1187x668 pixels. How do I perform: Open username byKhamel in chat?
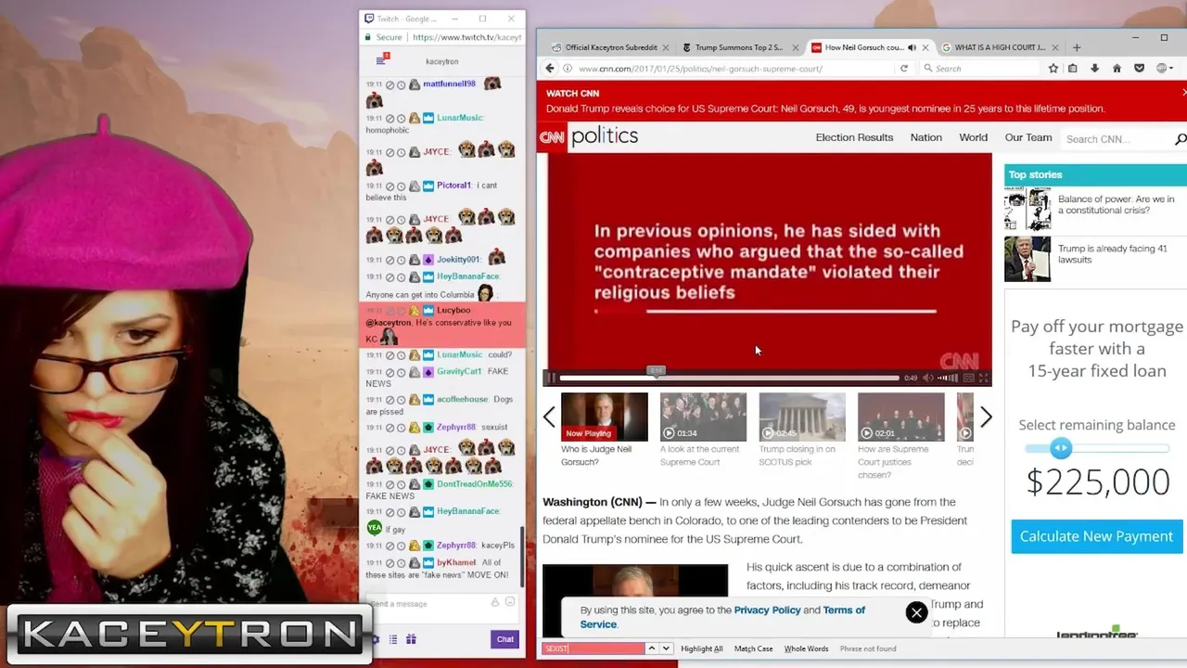tap(456, 562)
